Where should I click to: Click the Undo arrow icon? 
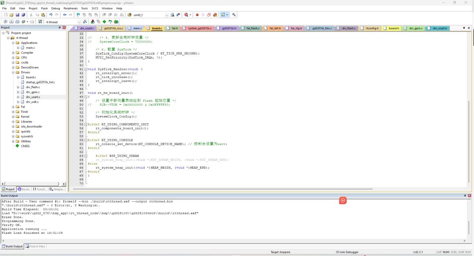click(x=51, y=15)
